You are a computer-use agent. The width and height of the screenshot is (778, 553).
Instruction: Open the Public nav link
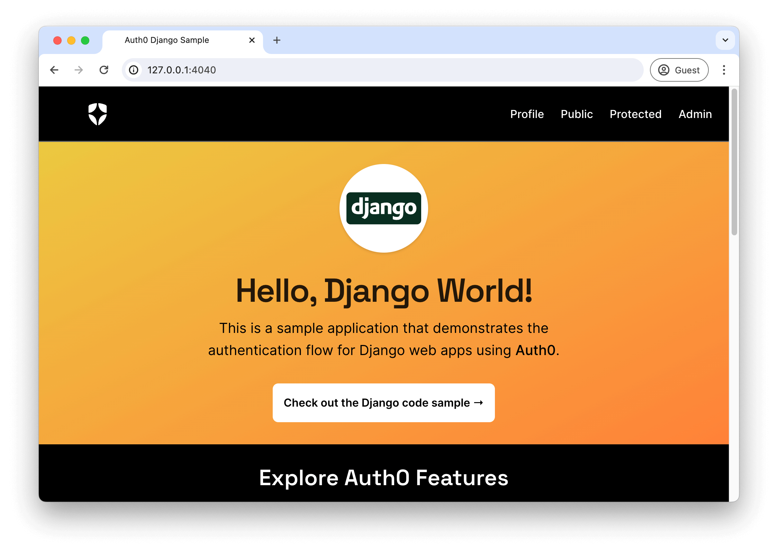point(577,114)
